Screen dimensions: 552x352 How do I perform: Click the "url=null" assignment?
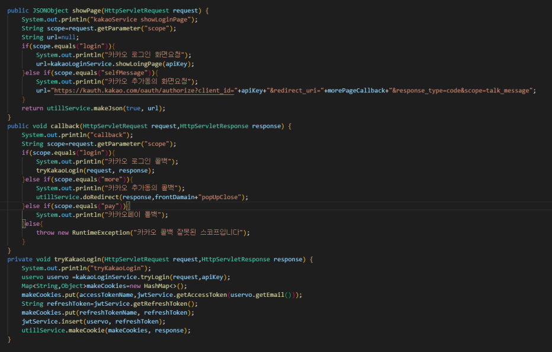click(x=61, y=37)
